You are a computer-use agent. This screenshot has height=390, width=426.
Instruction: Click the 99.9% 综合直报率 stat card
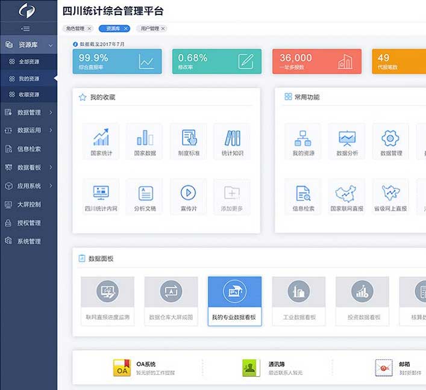point(117,61)
